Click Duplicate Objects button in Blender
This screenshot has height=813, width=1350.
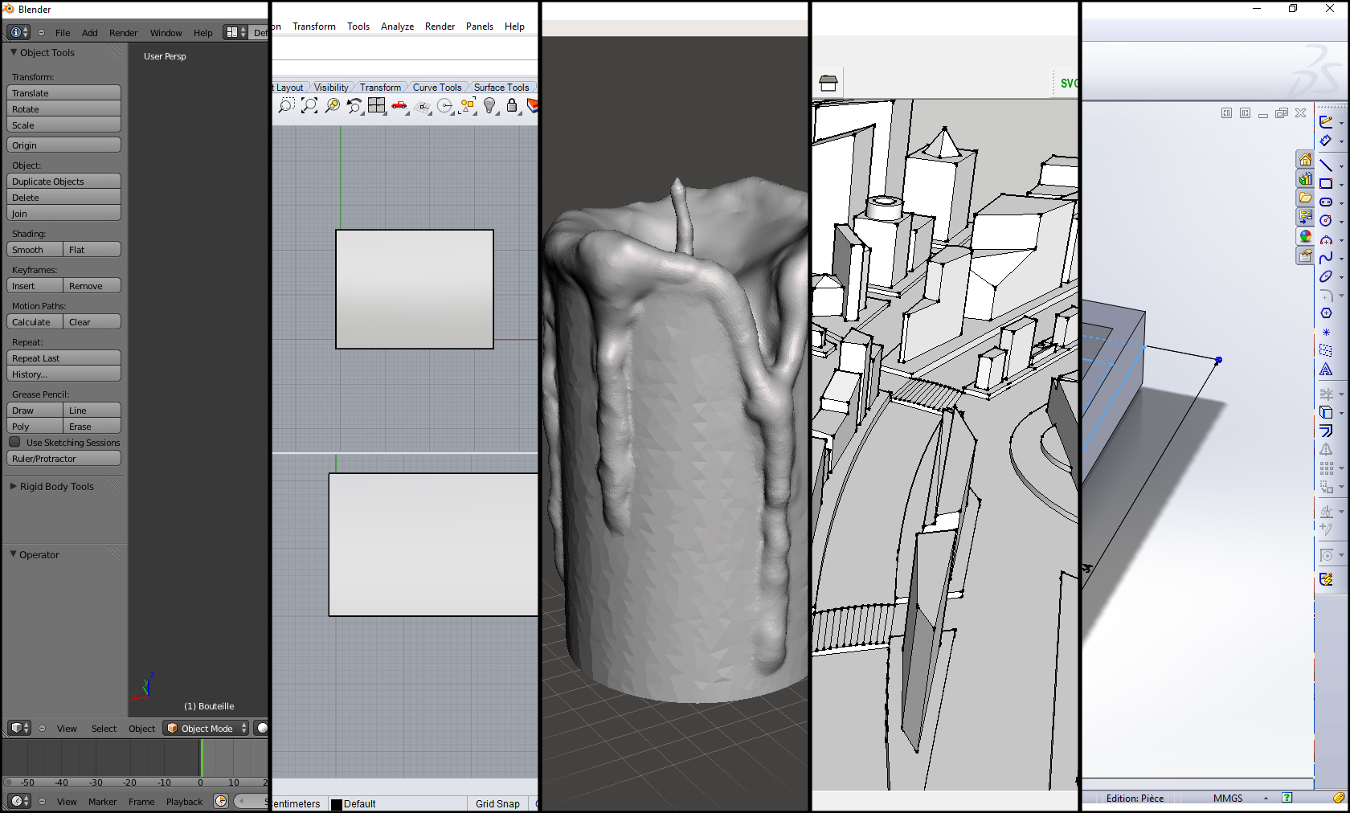tap(64, 182)
